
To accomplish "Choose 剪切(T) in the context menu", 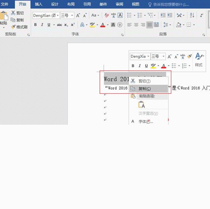I will point(148,81).
